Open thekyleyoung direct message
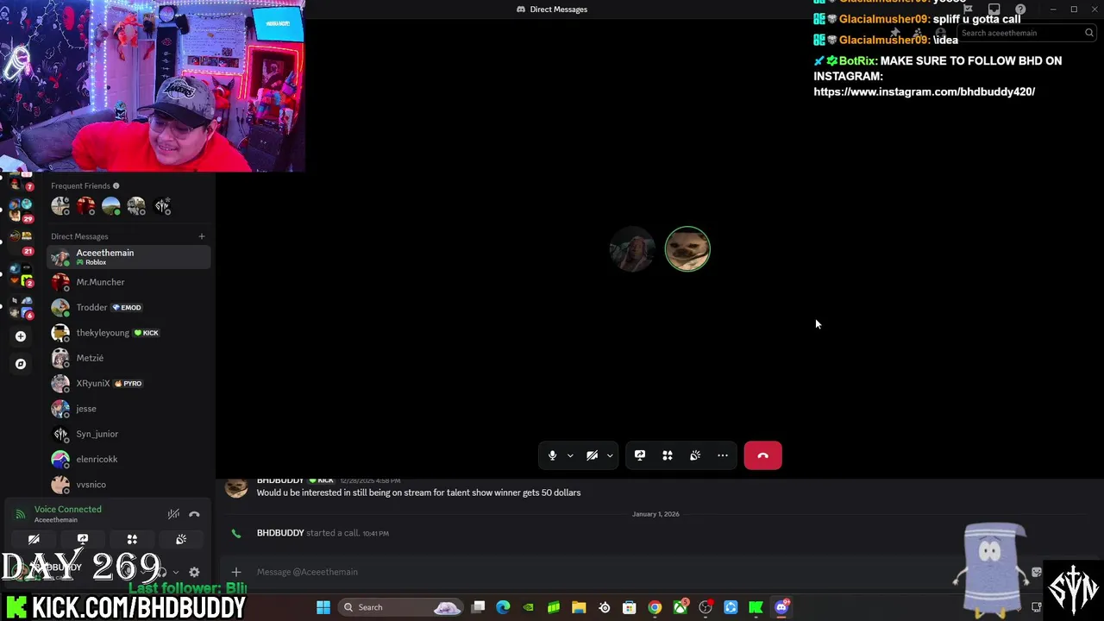The image size is (1104, 621). [x=129, y=333]
